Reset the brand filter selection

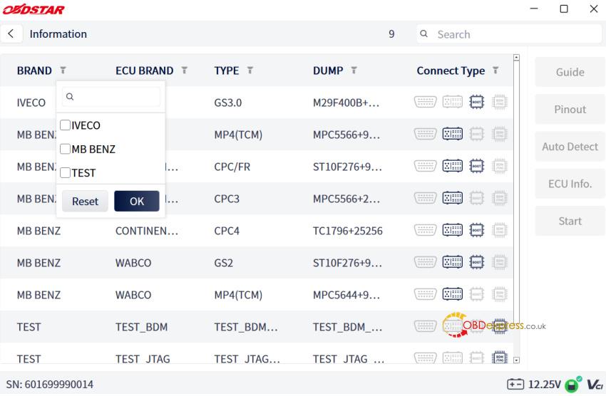[x=85, y=201]
